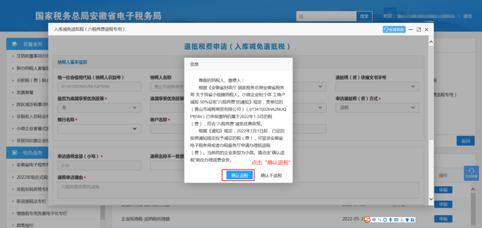The image size is (482, 228).
Task: Select 发票套餐 in the left sidebar
Action: (x=25, y=93)
